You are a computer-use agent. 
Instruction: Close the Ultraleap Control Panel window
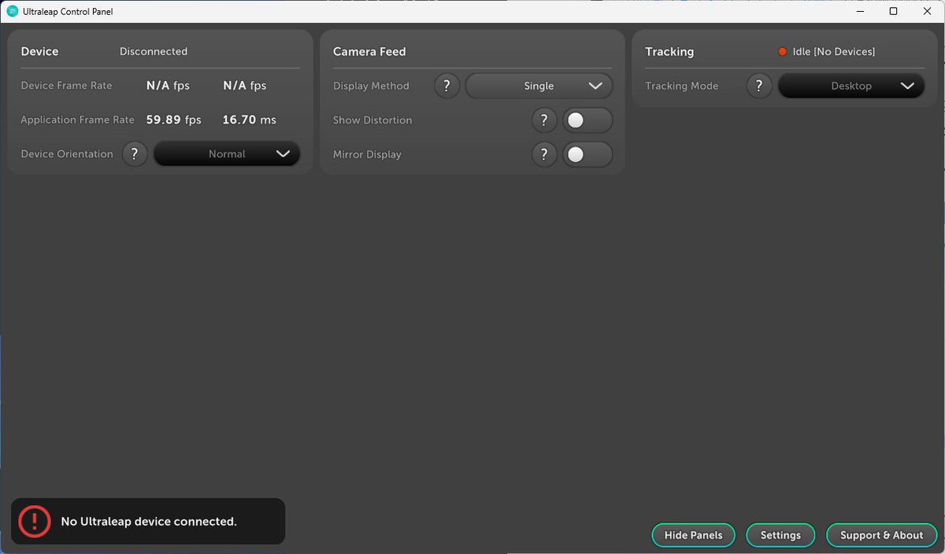click(x=928, y=11)
